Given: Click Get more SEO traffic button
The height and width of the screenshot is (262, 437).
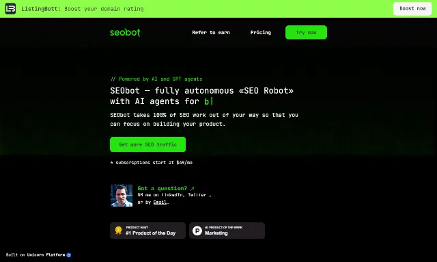Looking at the screenshot, I should (x=147, y=144).
